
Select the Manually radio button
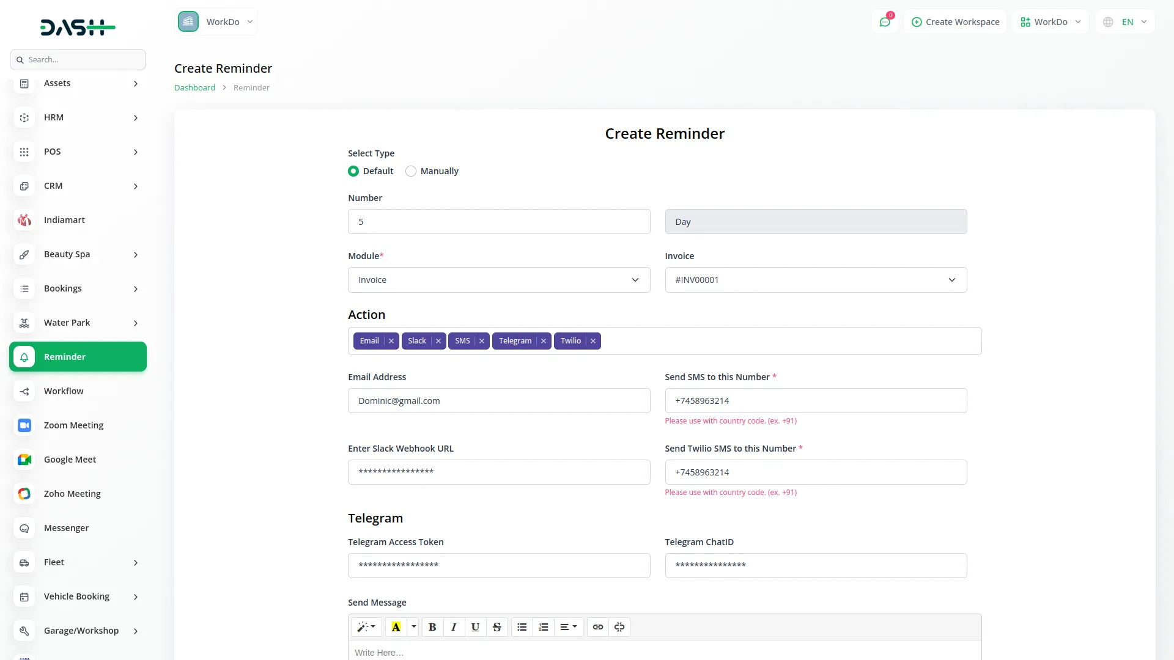coord(411,171)
